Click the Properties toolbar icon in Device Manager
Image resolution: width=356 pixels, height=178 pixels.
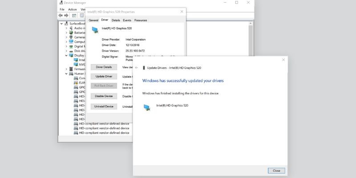pos(82,16)
